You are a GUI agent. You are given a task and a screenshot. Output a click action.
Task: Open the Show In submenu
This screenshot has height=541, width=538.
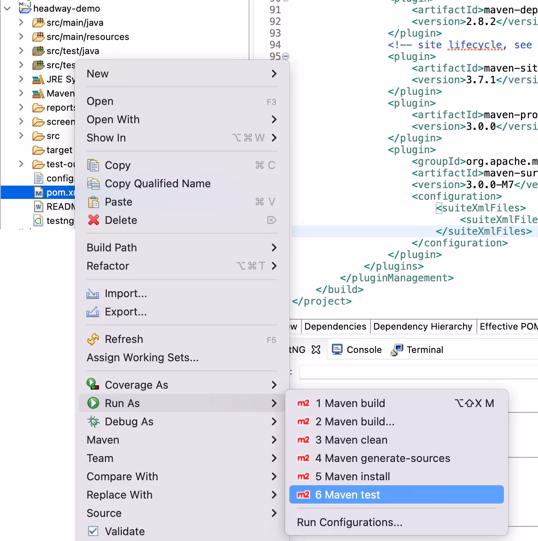[182, 138]
